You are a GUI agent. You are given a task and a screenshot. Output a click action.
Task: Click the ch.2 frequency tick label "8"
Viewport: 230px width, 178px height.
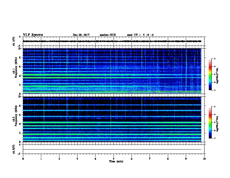pos(21,106)
